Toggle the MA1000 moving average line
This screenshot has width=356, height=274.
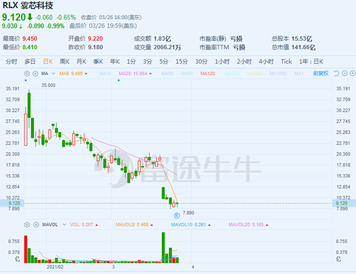pyautogui.click(x=278, y=74)
